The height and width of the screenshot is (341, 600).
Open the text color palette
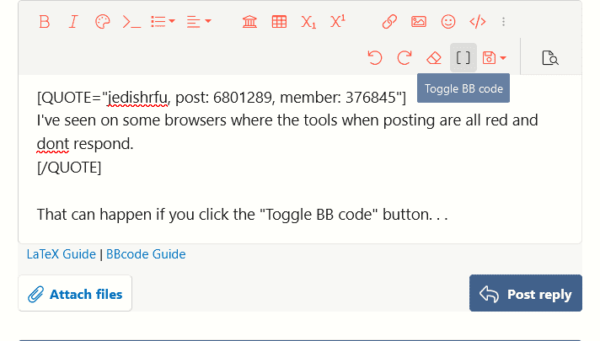click(x=102, y=22)
